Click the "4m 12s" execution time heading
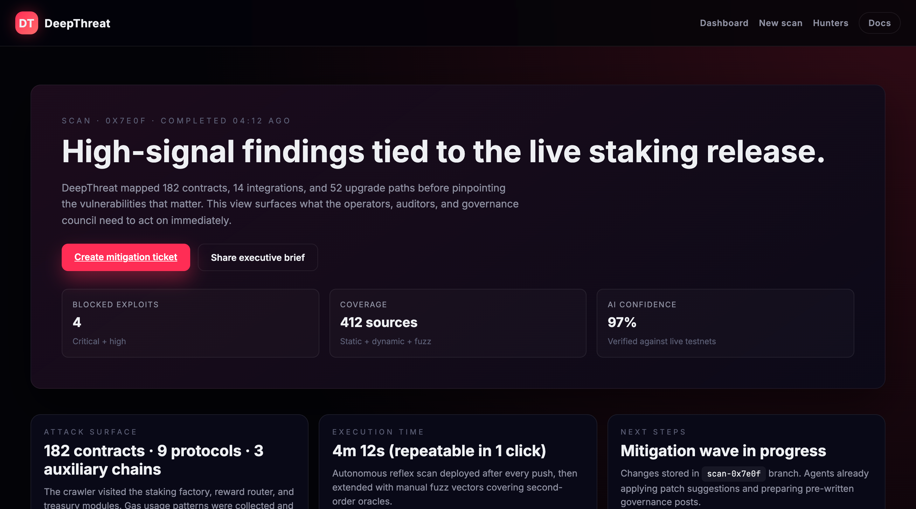The height and width of the screenshot is (509, 916). [439, 451]
